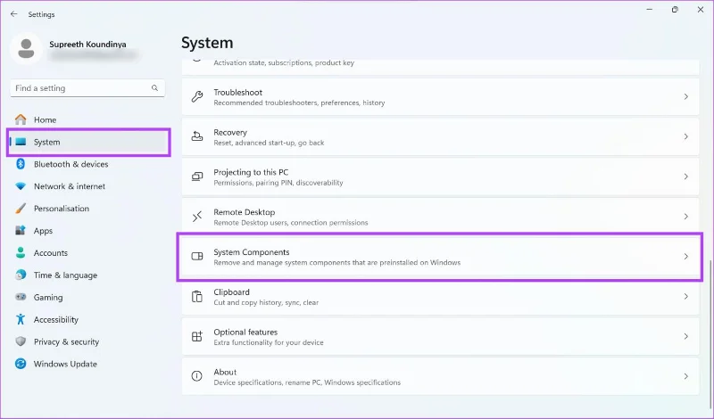Click the Network & internet wifi icon

[21, 186]
